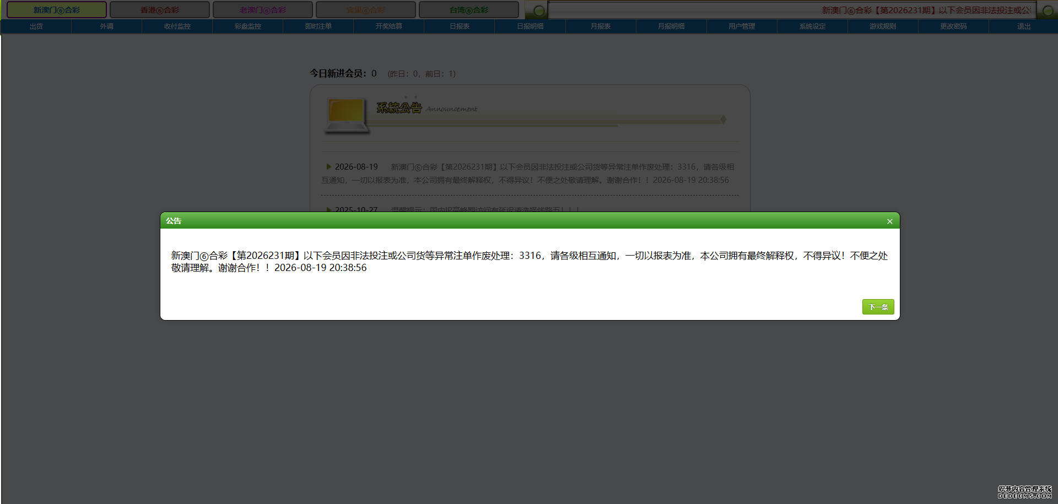Select the 新澳门⑥合彩 lottery tab

coord(57,10)
